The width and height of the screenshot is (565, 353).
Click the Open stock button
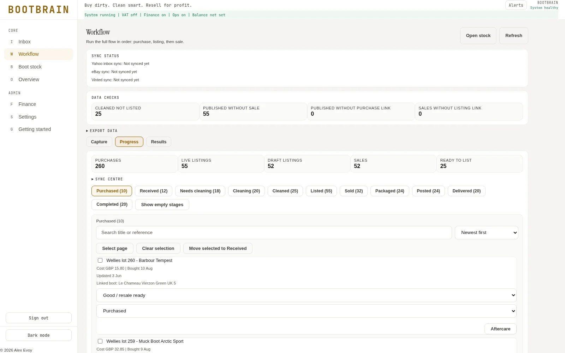click(x=478, y=36)
